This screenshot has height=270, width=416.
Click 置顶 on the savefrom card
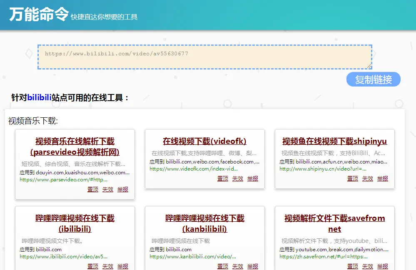click(x=353, y=266)
